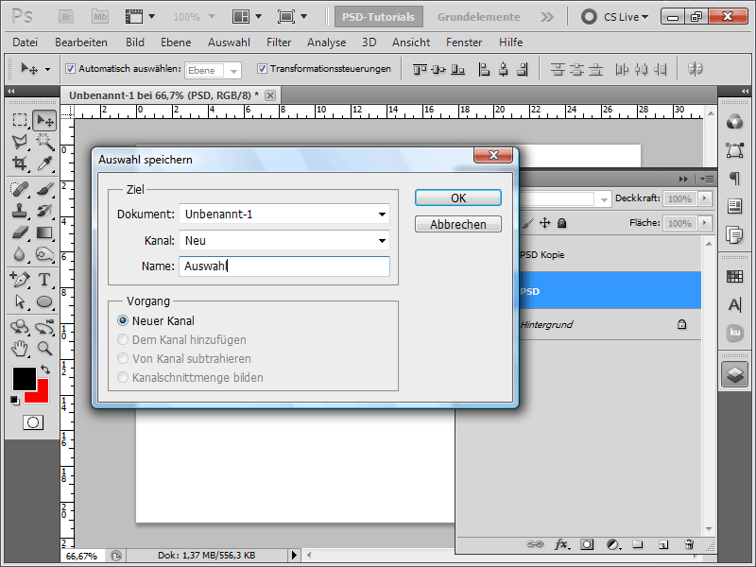Select the Gradient tool
Screen dimensions: 756x567
click(44, 232)
